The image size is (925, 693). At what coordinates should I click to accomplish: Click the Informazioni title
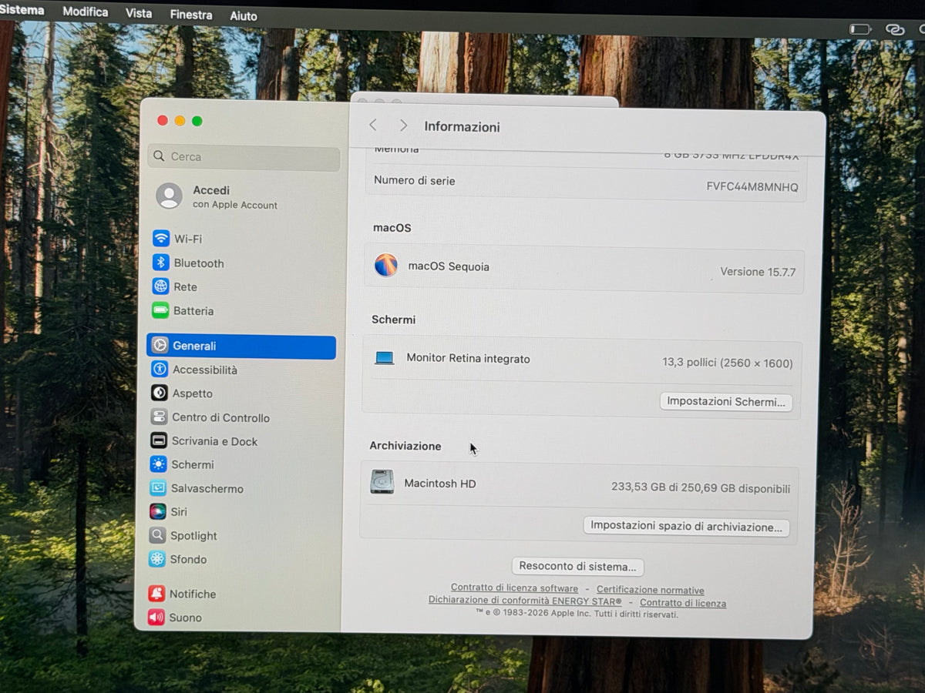tap(462, 127)
